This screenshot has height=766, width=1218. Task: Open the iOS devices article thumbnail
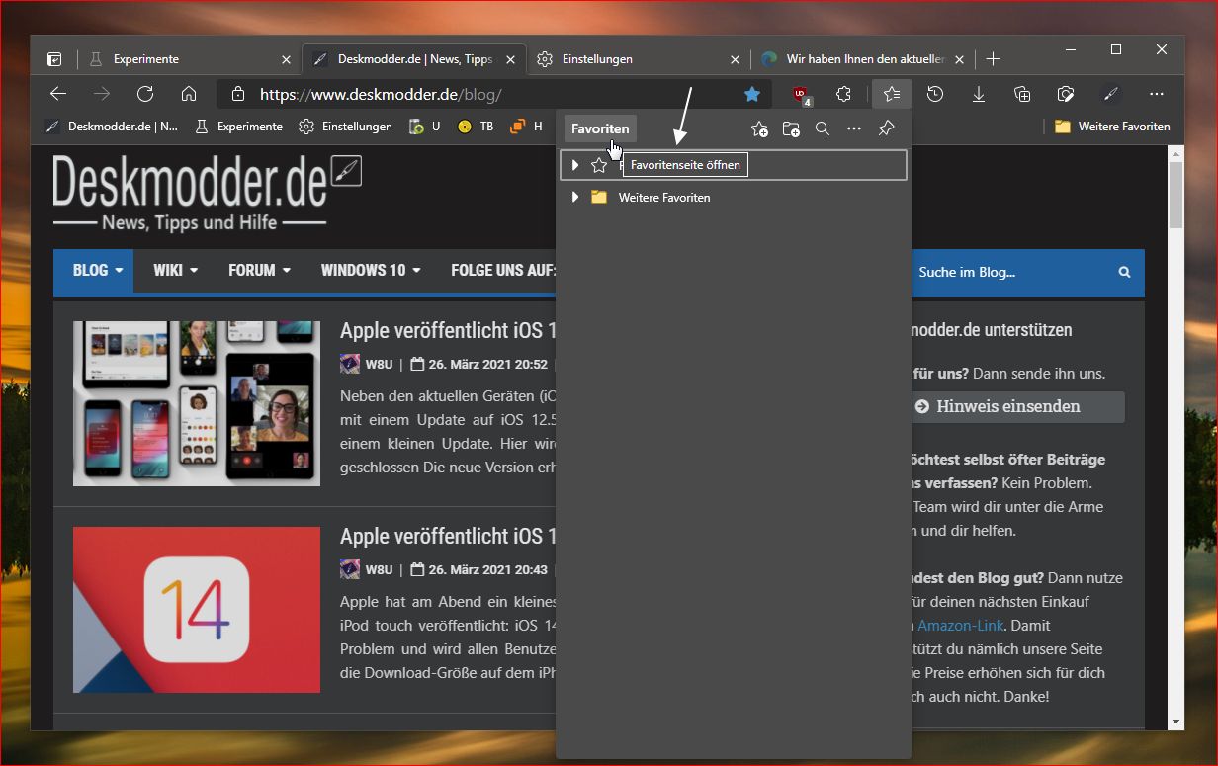point(197,403)
